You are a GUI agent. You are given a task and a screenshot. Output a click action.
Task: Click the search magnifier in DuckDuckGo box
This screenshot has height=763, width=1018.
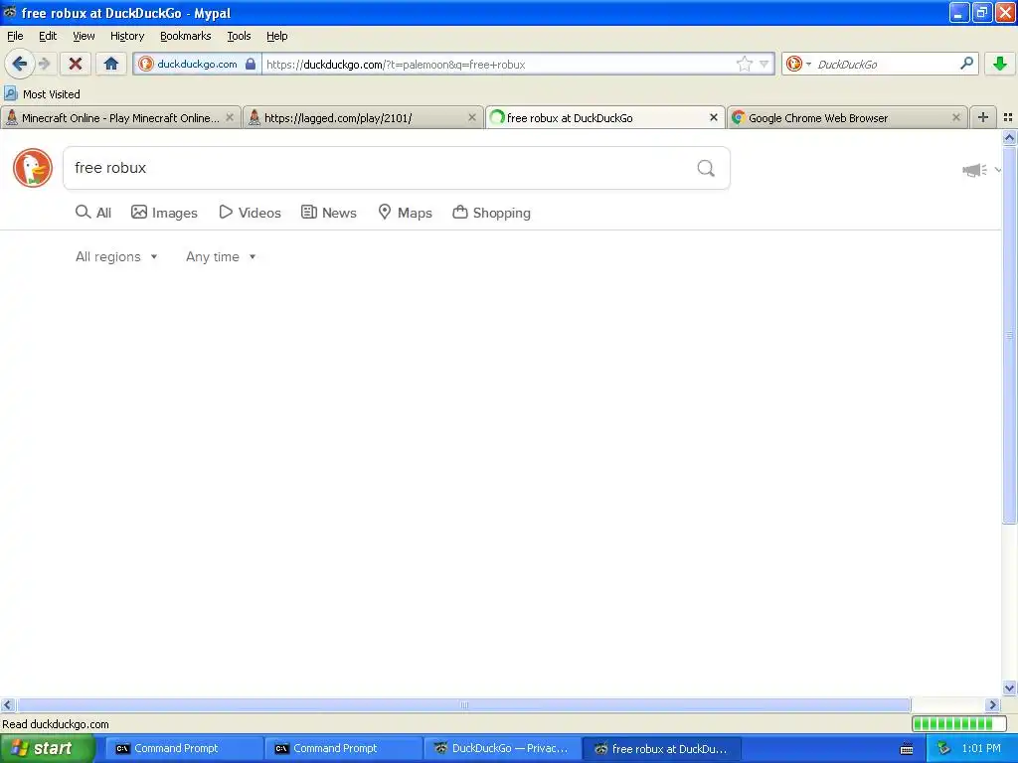coord(706,168)
